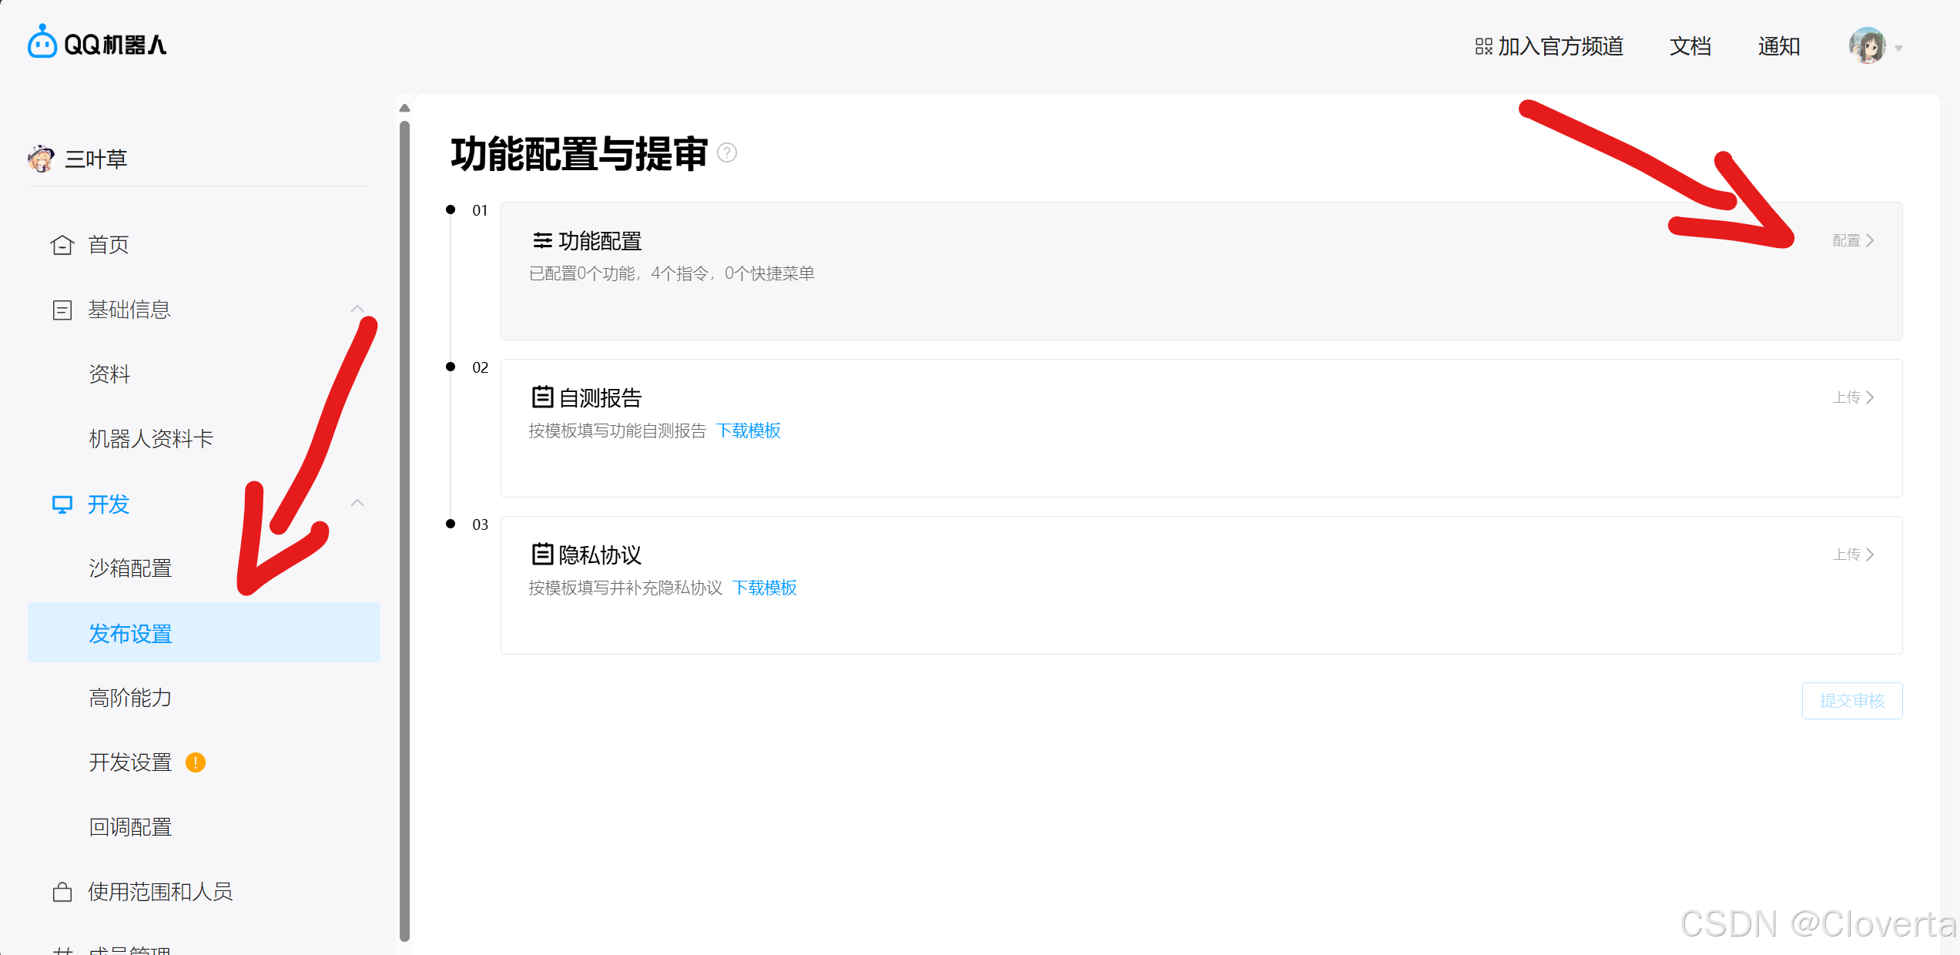Click the 使用范围和人员 lock icon
1960x955 pixels.
[x=62, y=892]
